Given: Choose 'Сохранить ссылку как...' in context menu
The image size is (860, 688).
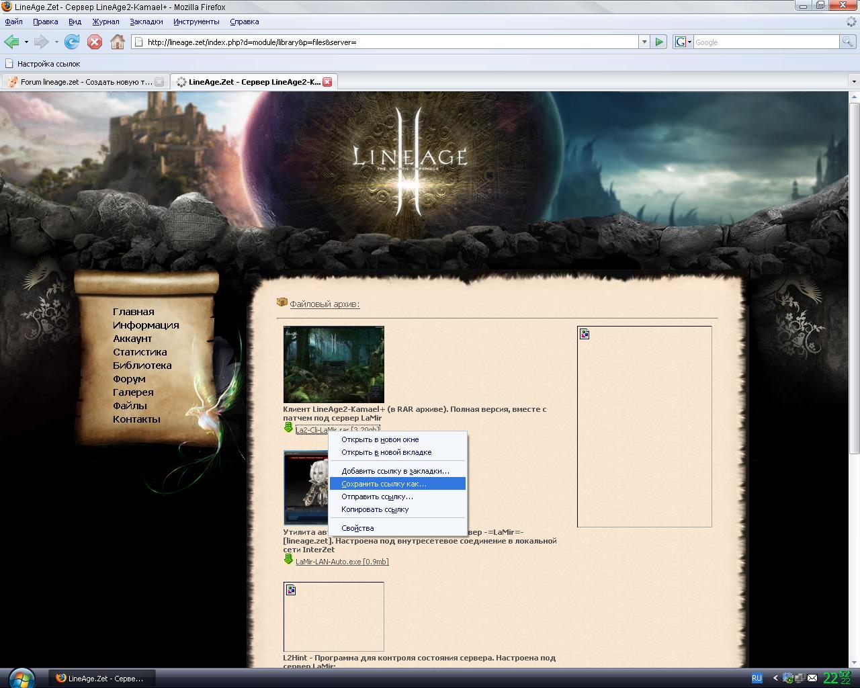Looking at the screenshot, I should click(384, 484).
